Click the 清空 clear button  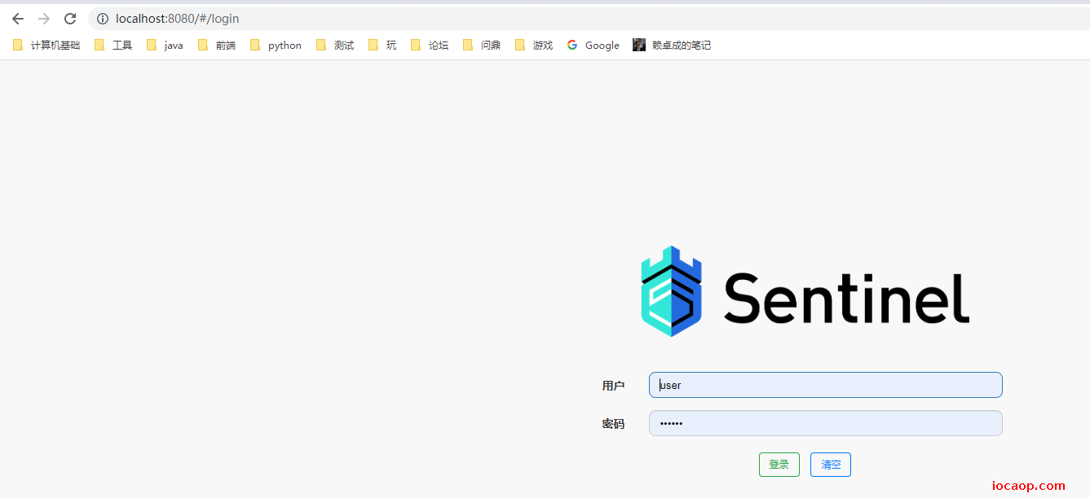click(x=831, y=465)
